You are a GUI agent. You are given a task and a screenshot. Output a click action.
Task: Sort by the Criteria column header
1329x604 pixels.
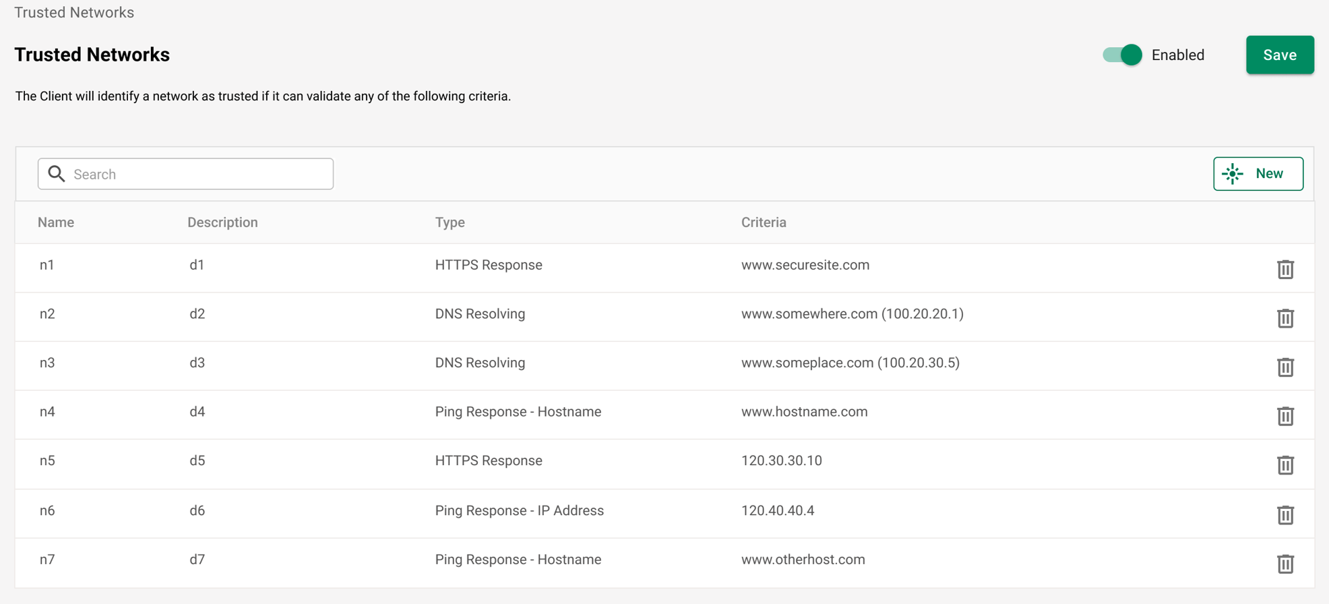pyautogui.click(x=764, y=222)
